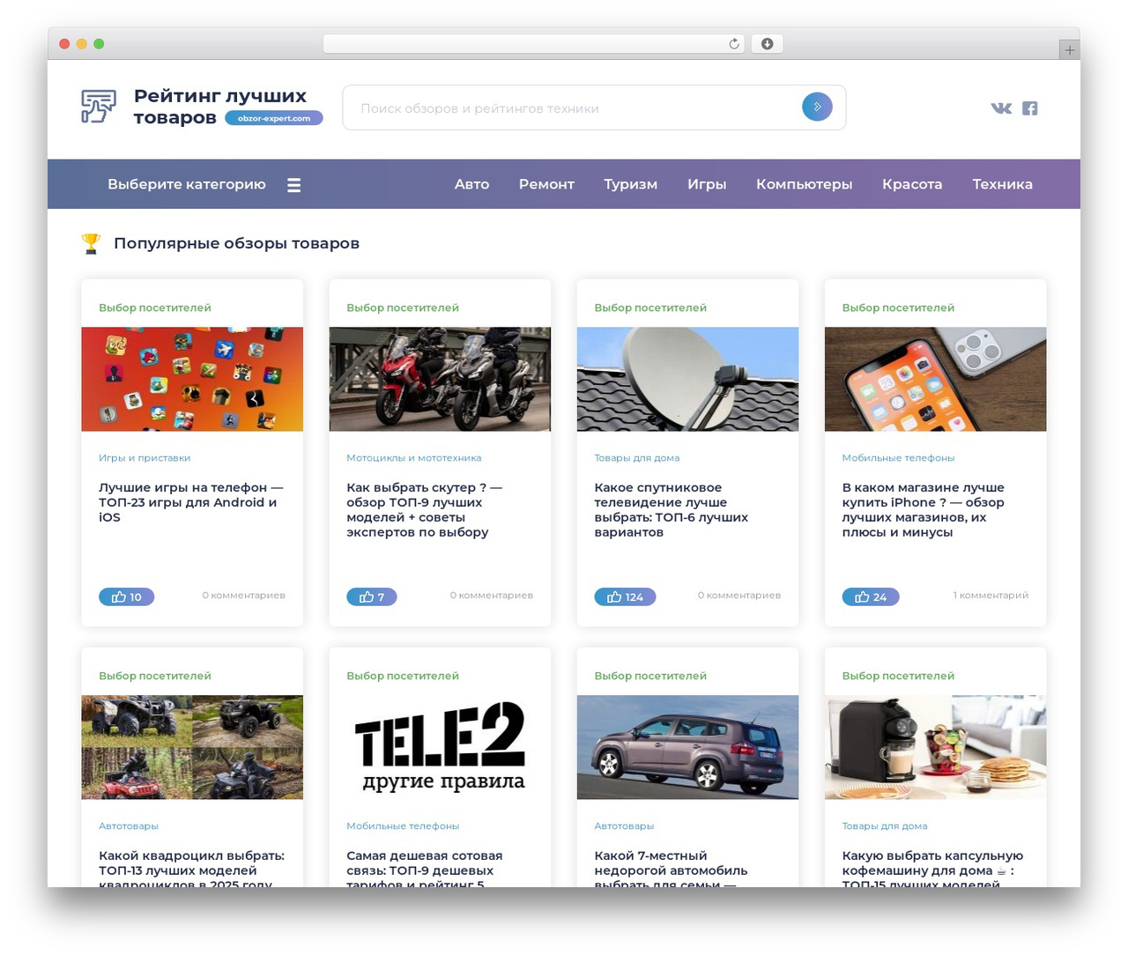Open article Какой 7-местный недорогой автомобиль
This screenshot has height=955, width=1128.
click(672, 870)
